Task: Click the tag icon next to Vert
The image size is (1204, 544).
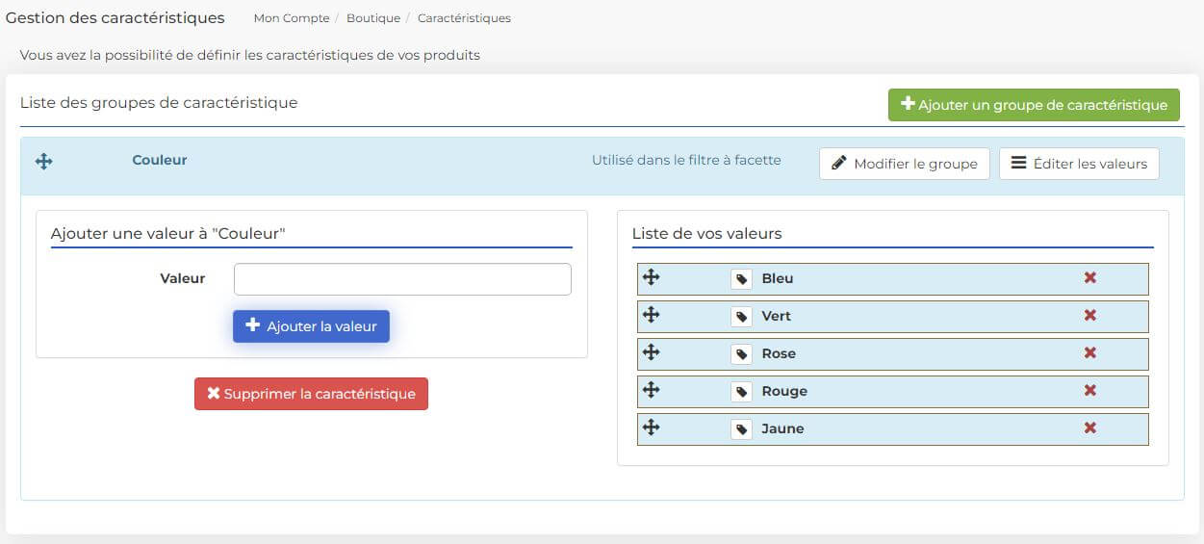Action: click(x=741, y=317)
